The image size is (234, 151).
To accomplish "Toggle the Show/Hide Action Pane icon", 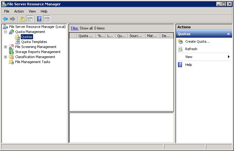I will click(x=47, y=19).
